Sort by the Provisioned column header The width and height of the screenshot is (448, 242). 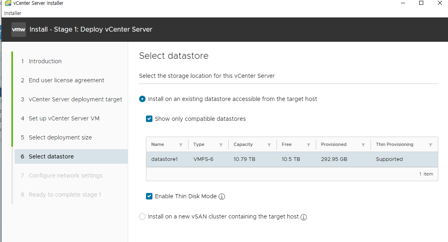pos(334,144)
